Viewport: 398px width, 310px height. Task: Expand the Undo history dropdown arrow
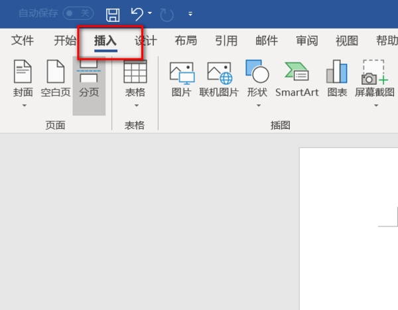(x=150, y=13)
